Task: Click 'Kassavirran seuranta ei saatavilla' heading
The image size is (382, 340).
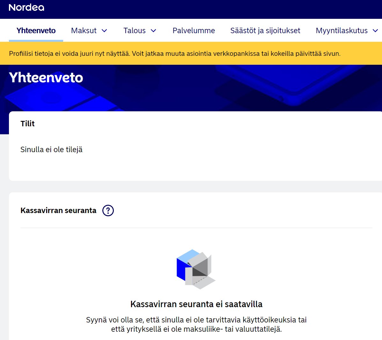Action: pyautogui.click(x=196, y=304)
